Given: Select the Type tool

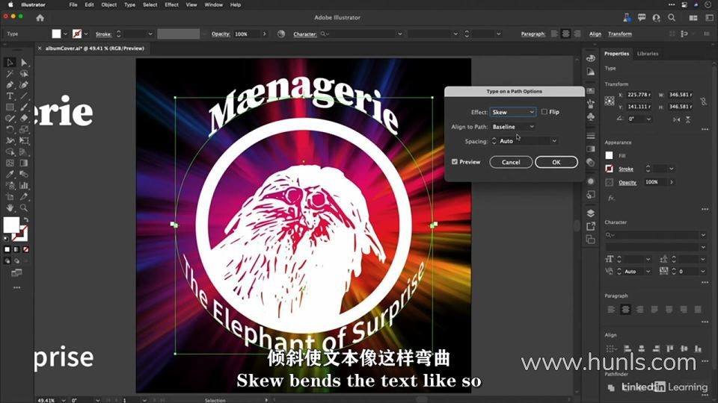Looking at the screenshot, I should 10,96.
